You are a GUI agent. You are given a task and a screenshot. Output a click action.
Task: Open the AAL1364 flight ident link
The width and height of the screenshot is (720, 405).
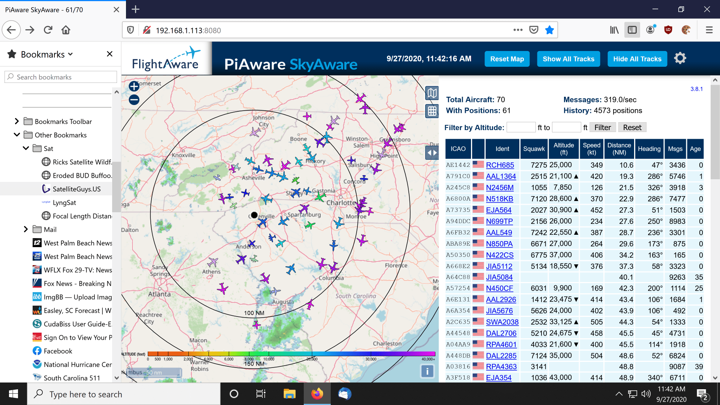[x=501, y=176]
